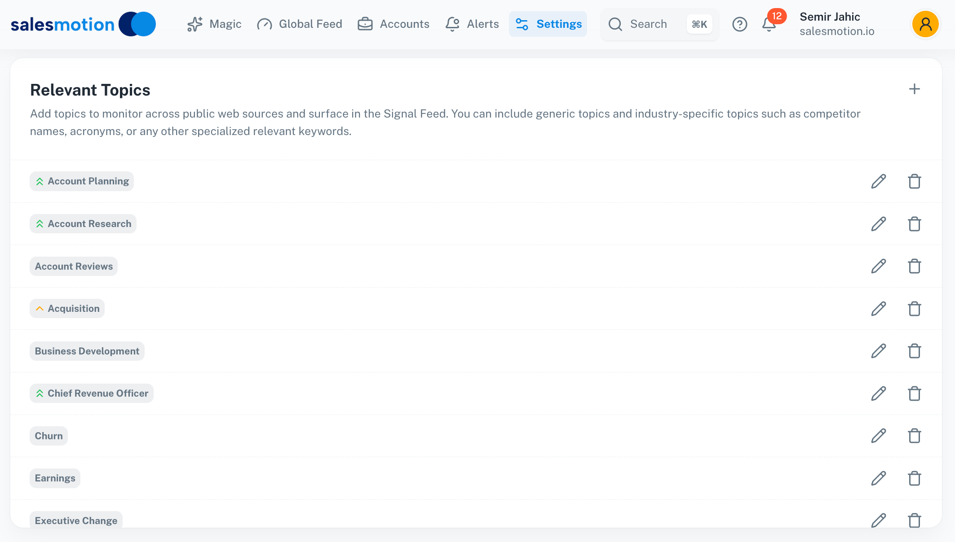The height and width of the screenshot is (542, 955).
Task: Edit the Account Planning topic
Action: pos(878,181)
